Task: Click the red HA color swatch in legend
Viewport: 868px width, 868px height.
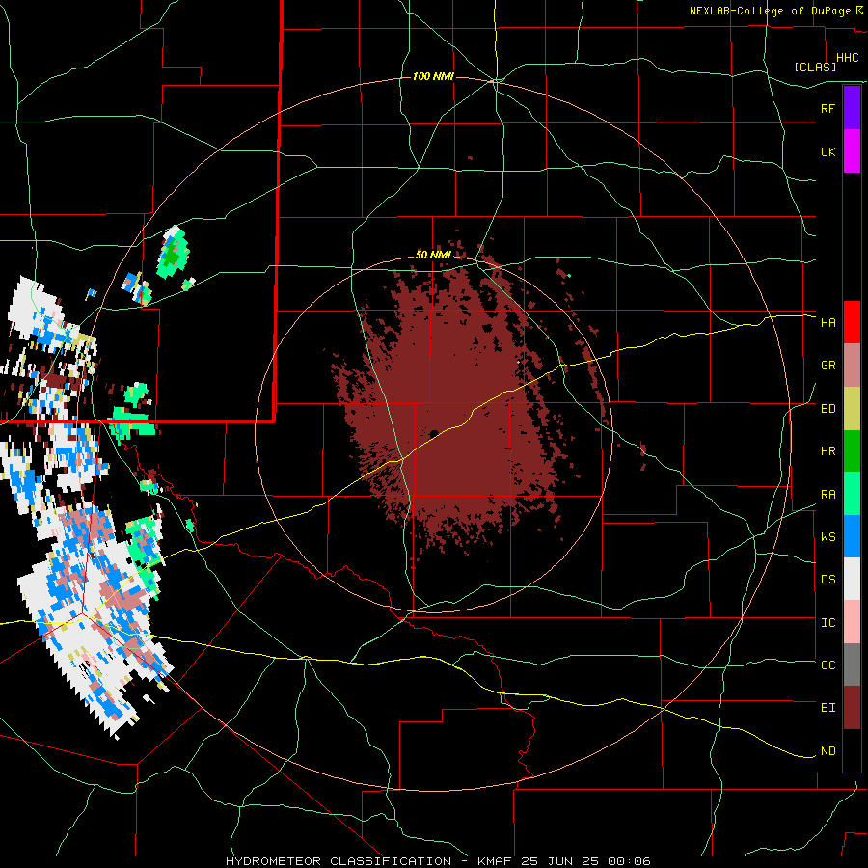Action: coord(852,322)
